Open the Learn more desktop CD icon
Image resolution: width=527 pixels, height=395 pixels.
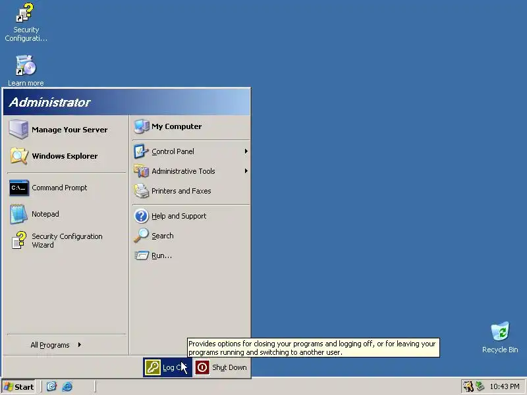26,65
